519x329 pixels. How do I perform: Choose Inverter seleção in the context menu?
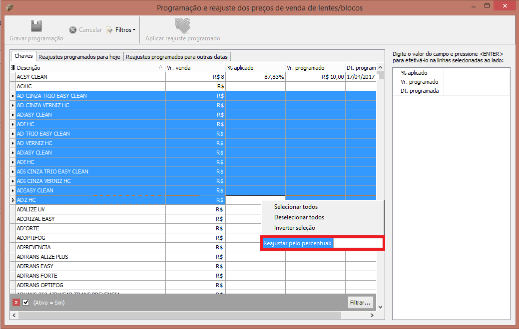(x=294, y=228)
